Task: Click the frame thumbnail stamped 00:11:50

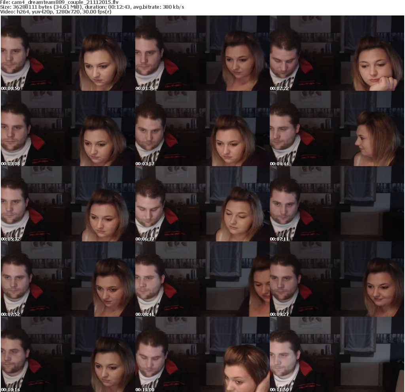Action: 337,354
